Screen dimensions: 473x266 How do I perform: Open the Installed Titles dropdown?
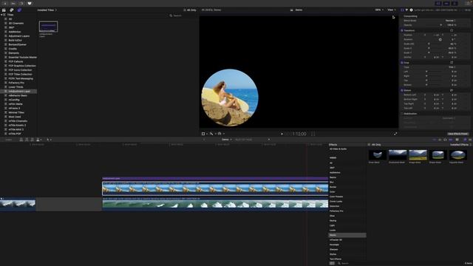tap(47, 10)
